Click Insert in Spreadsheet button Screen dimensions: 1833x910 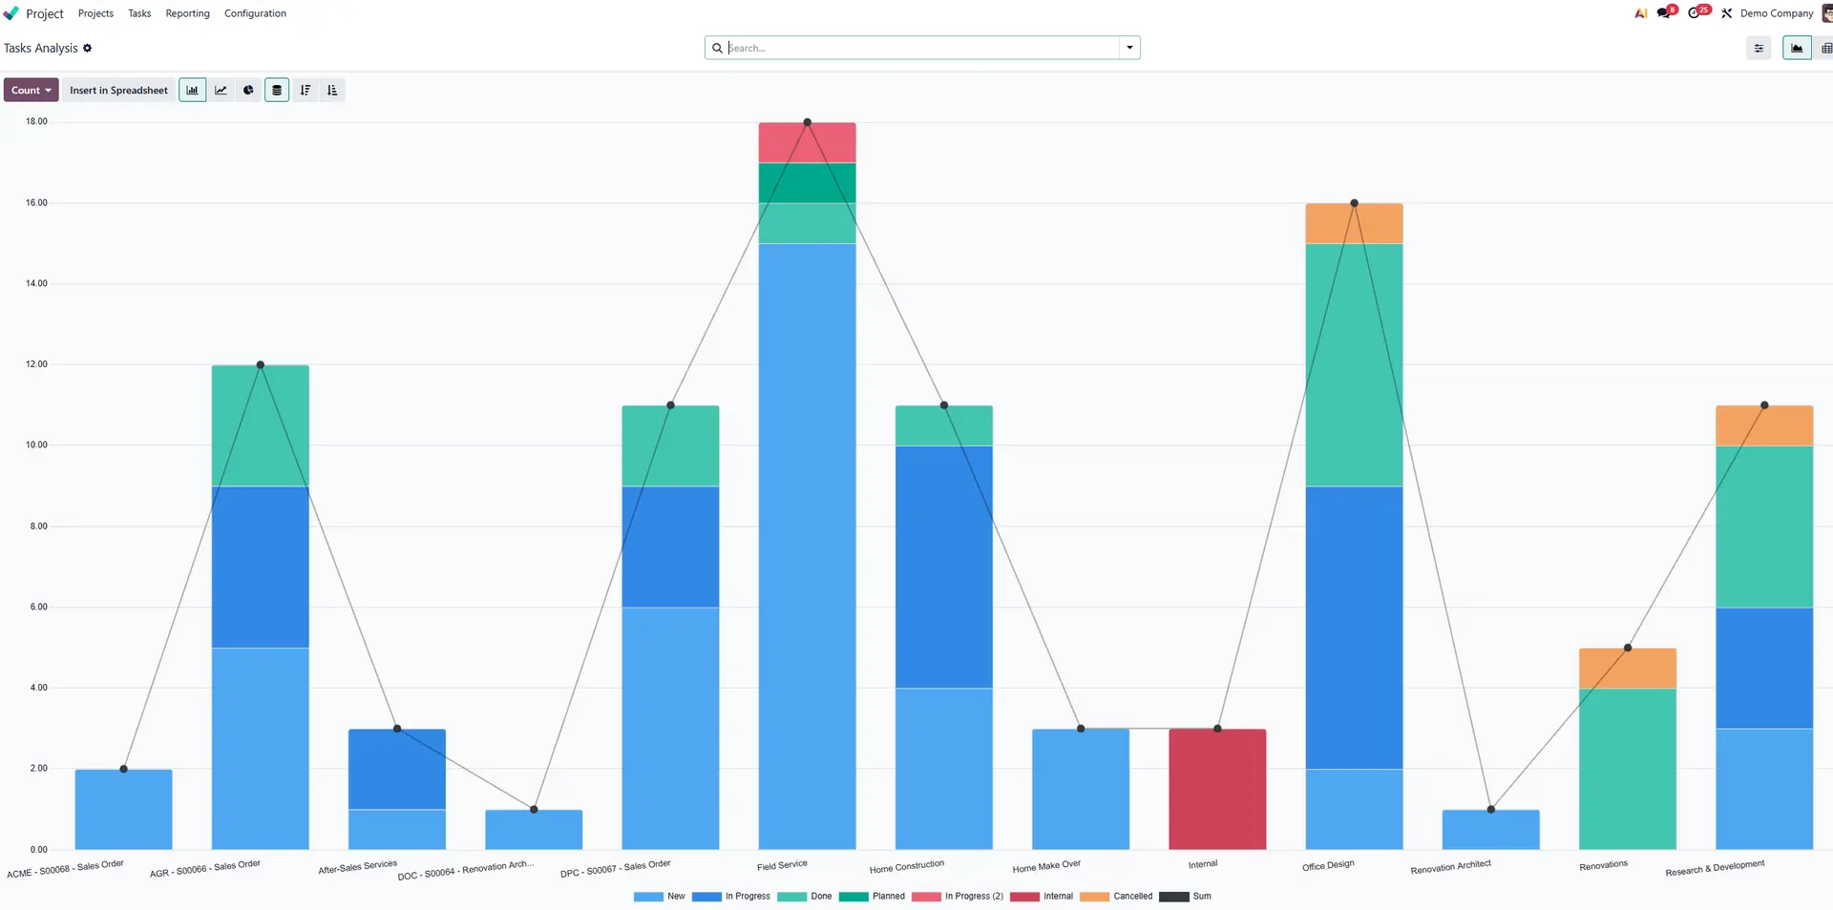click(118, 91)
